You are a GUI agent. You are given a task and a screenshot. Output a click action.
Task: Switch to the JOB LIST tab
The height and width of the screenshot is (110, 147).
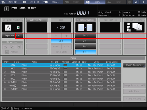(32, 2)
